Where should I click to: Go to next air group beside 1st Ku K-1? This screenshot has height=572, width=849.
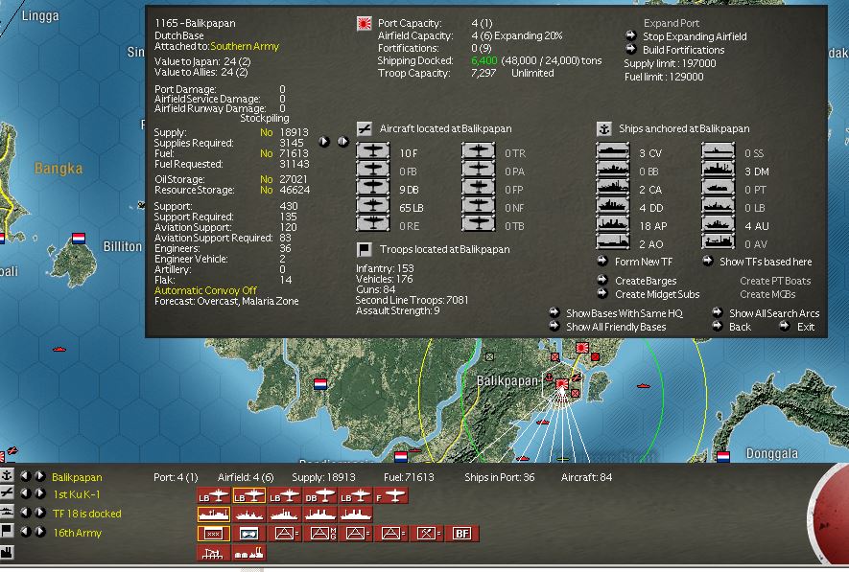(x=40, y=493)
